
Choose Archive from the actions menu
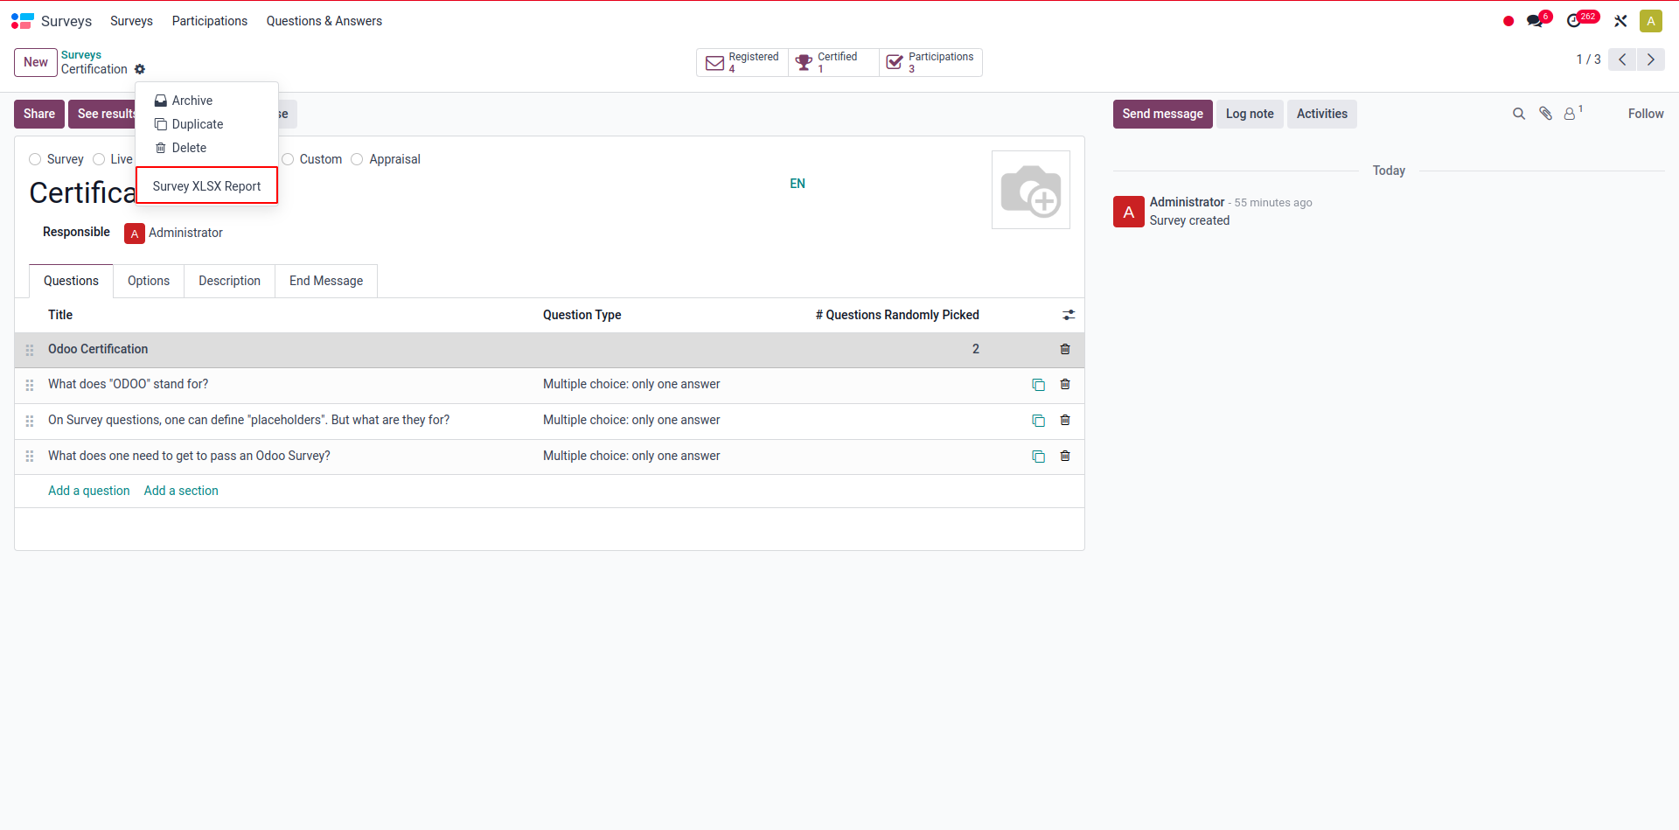(x=207, y=101)
